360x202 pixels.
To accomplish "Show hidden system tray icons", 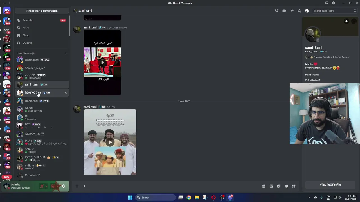I will (309, 198).
